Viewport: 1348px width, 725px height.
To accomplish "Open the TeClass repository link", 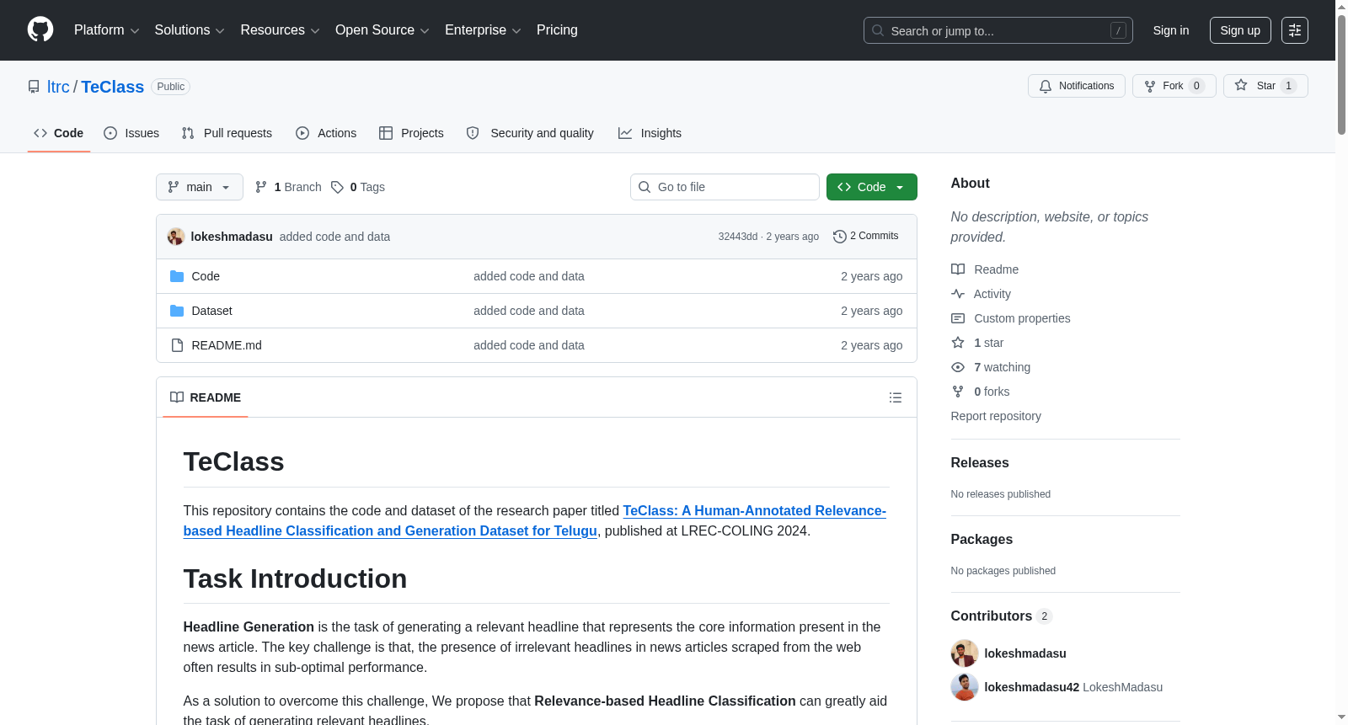I will (112, 87).
